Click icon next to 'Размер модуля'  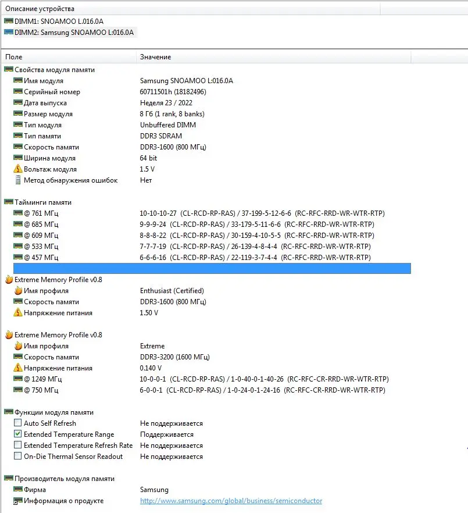coord(17,113)
